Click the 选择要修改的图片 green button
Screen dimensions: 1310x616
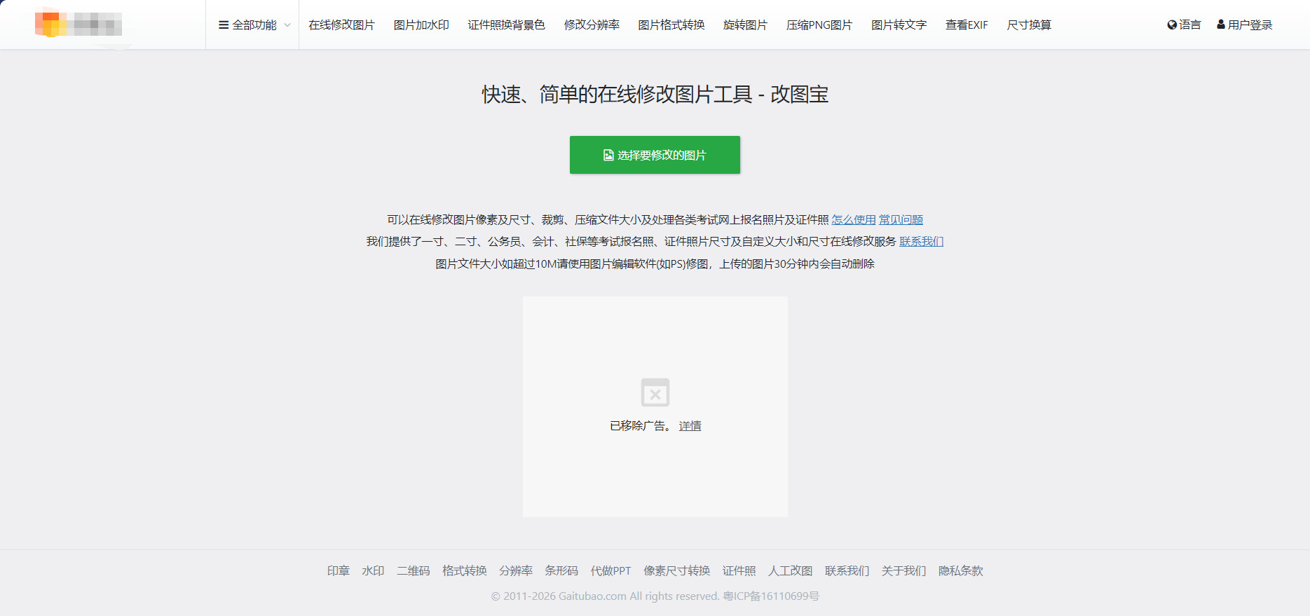click(x=655, y=155)
